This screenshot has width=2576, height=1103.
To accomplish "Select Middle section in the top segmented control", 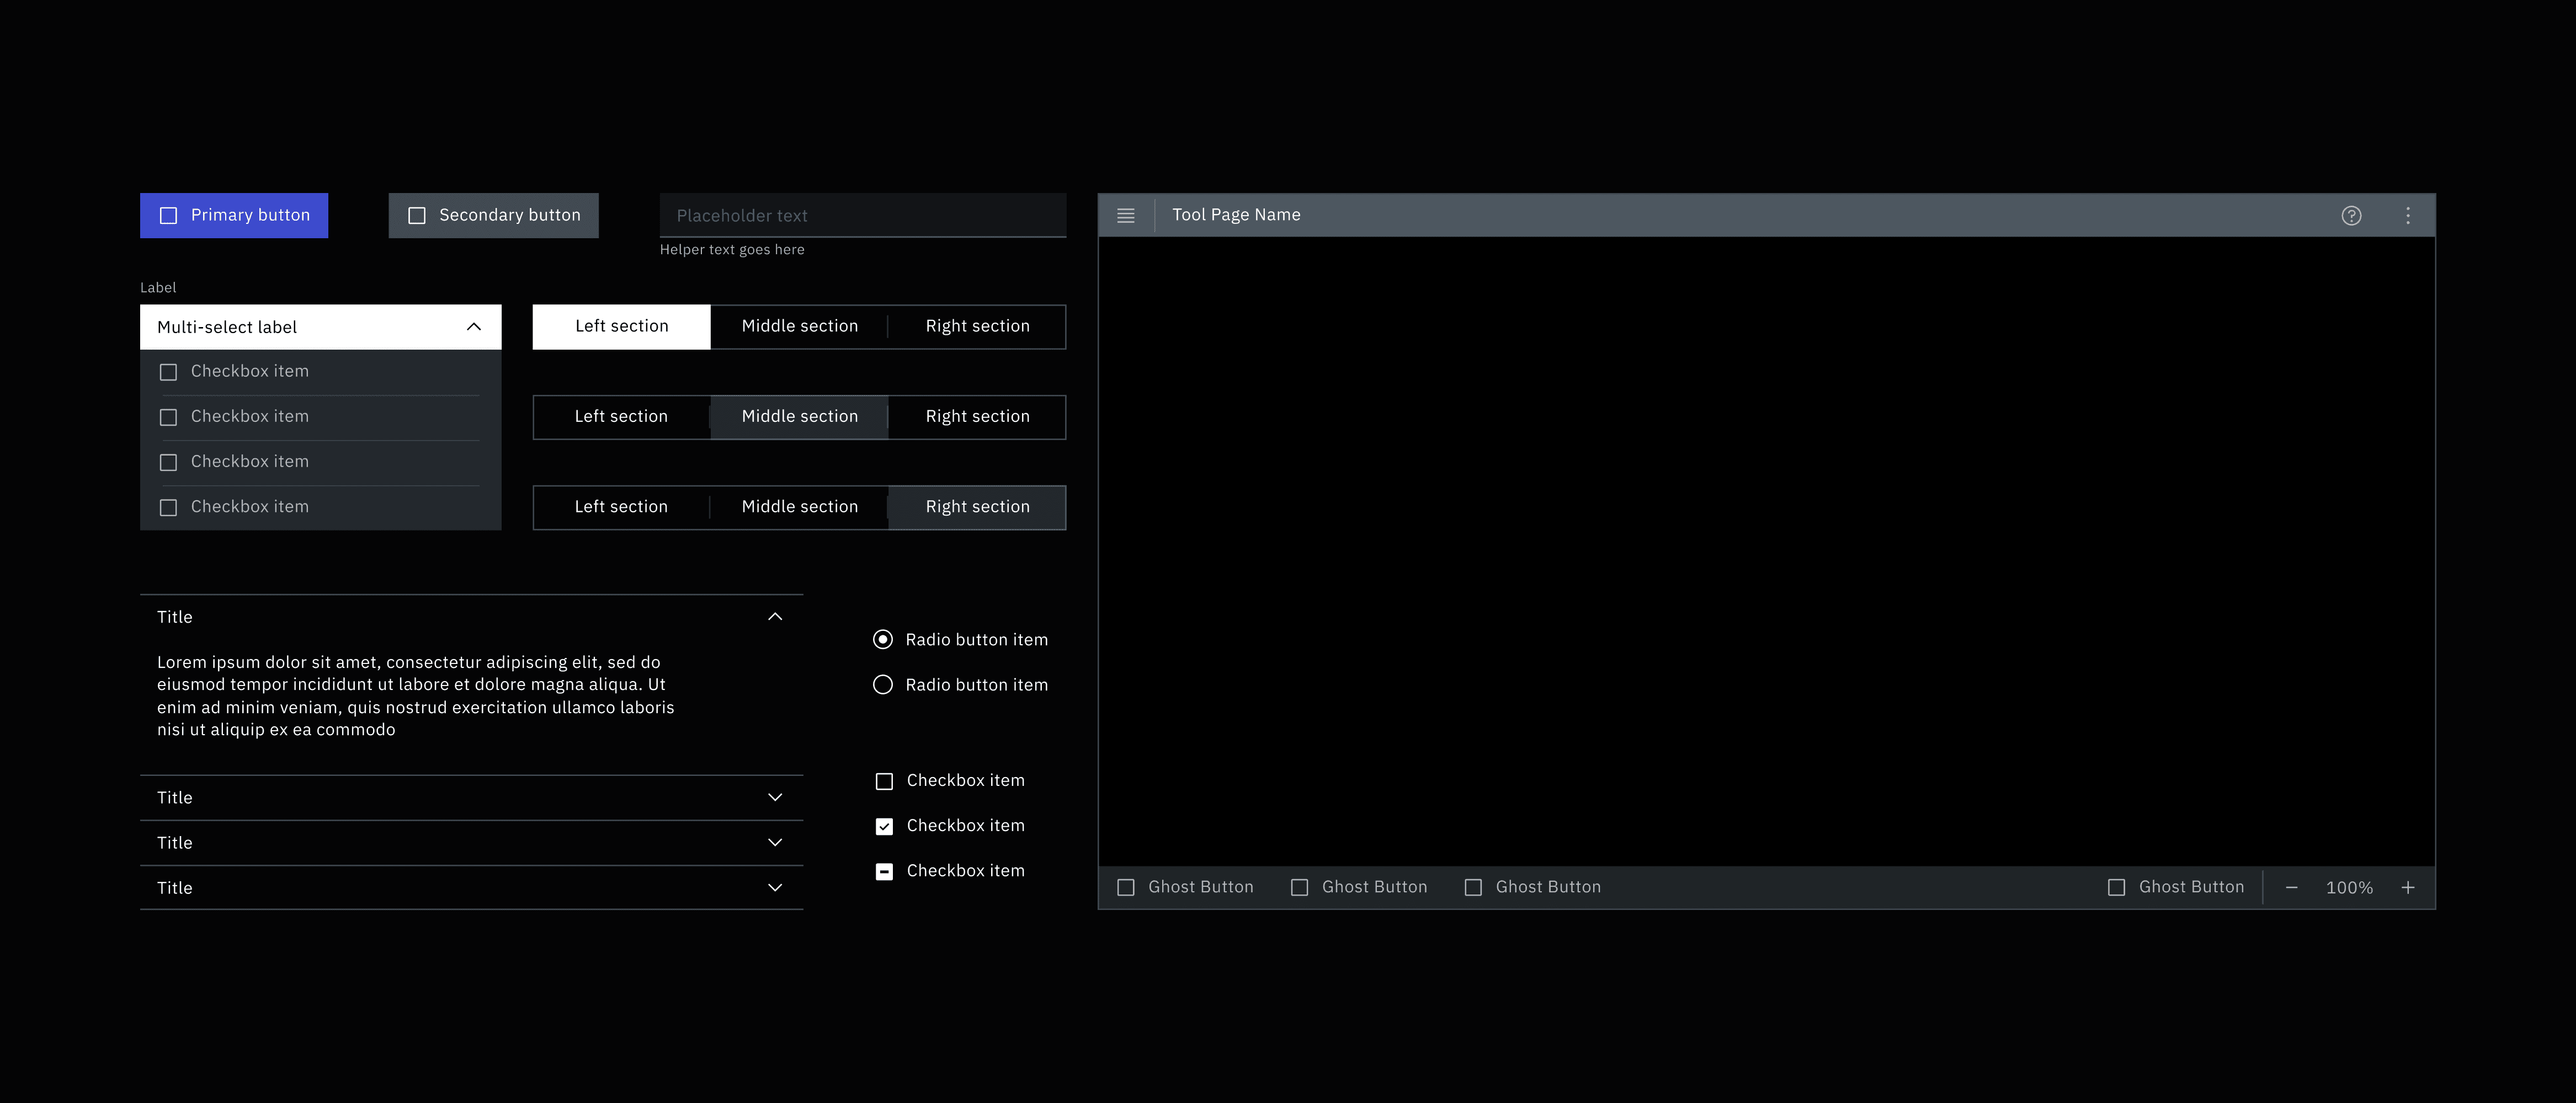I will click(799, 326).
